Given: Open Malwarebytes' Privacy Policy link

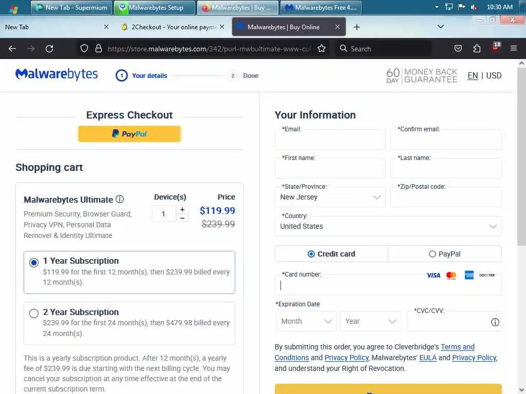Looking at the screenshot, I should [474, 358].
